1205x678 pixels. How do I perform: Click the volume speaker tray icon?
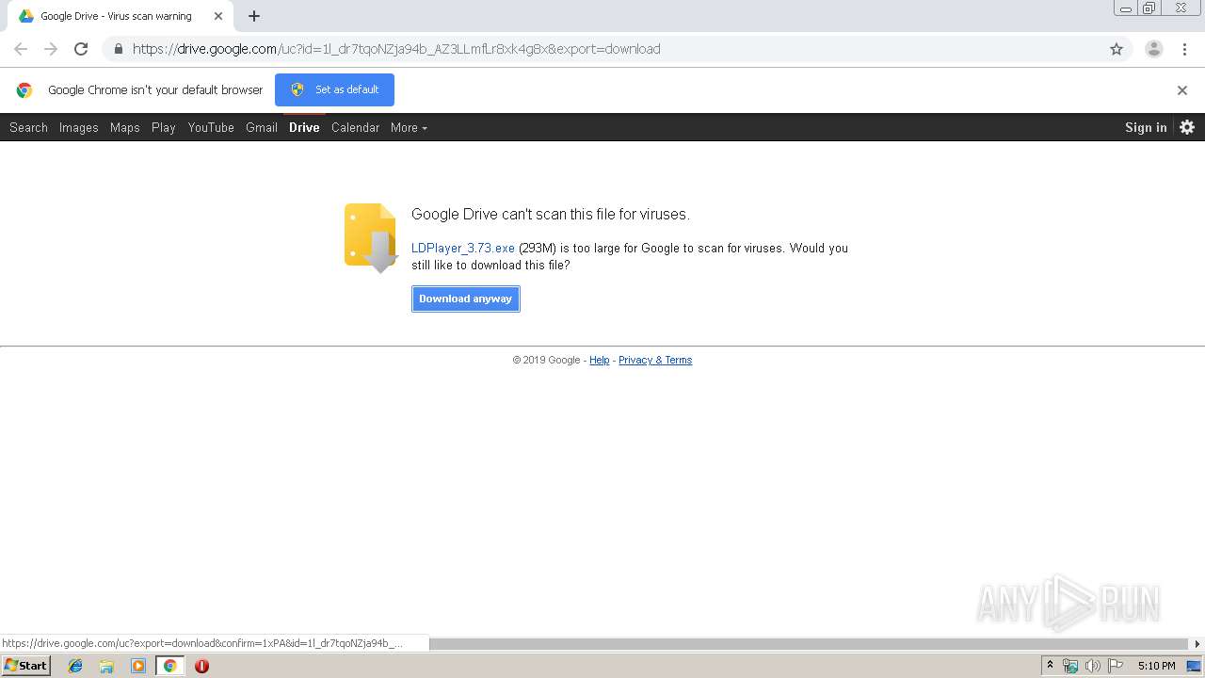coord(1092,666)
